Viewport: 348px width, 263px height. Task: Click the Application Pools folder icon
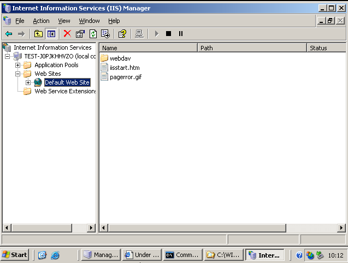click(x=27, y=65)
